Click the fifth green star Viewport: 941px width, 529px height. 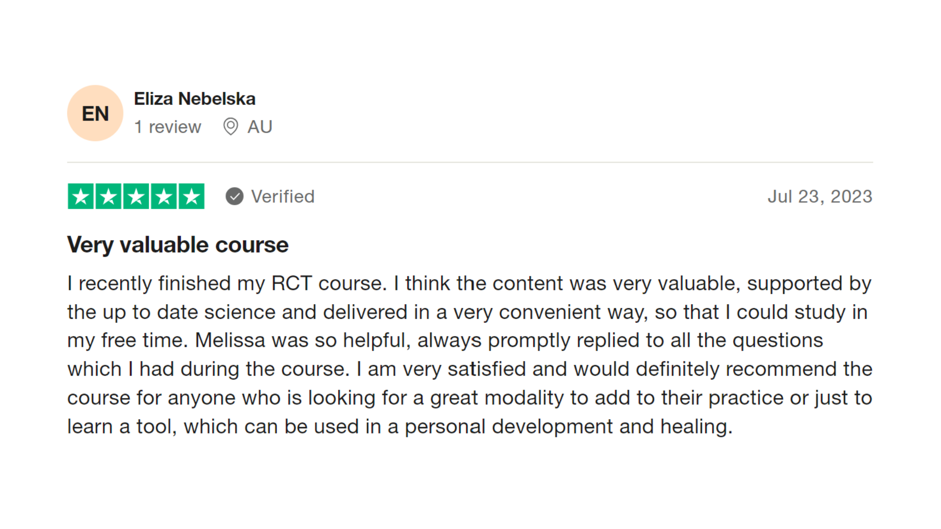tap(192, 196)
